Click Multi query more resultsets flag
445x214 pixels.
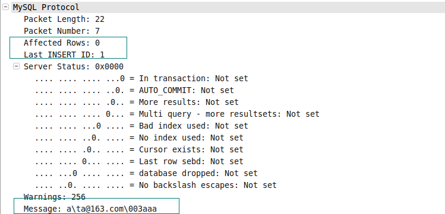coord(178,114)
